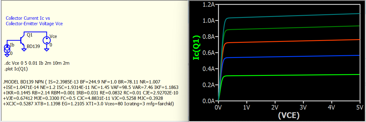Click the ground symbol below Ib source
366x122 pixels.
pos(7,56)
